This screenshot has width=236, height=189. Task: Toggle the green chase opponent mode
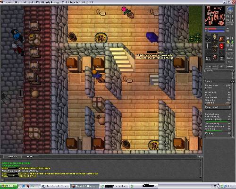232,42
